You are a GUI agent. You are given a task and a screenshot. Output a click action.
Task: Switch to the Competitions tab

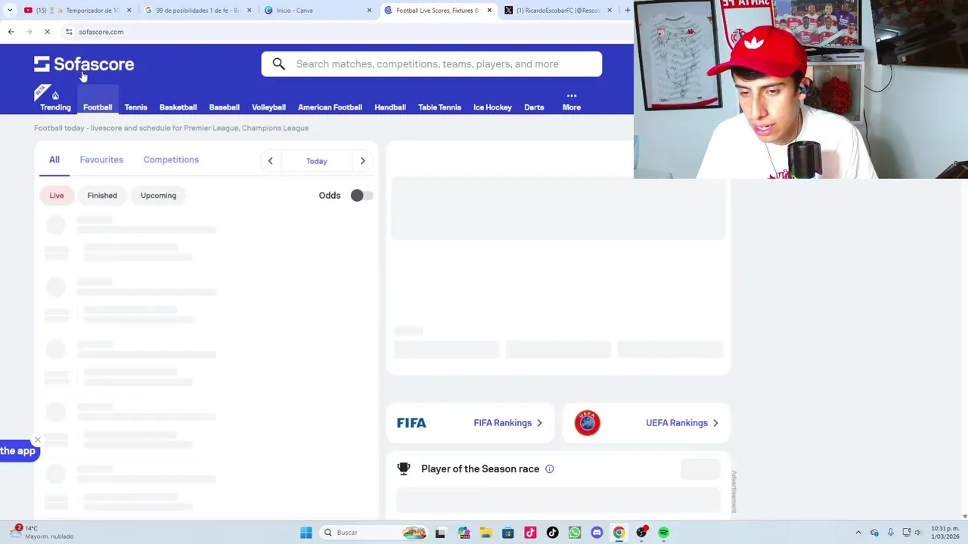click(x=171, y=159)
